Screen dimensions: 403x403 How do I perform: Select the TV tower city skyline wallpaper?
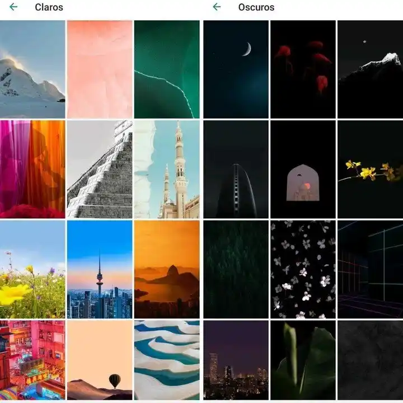(x=100, y=269)
